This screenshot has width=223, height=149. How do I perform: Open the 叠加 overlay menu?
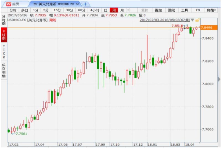tap(158, 10)
